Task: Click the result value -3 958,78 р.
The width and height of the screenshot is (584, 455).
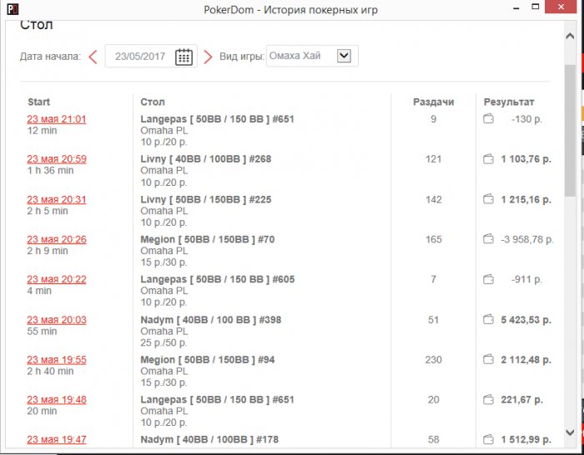Action: (527, 239)
